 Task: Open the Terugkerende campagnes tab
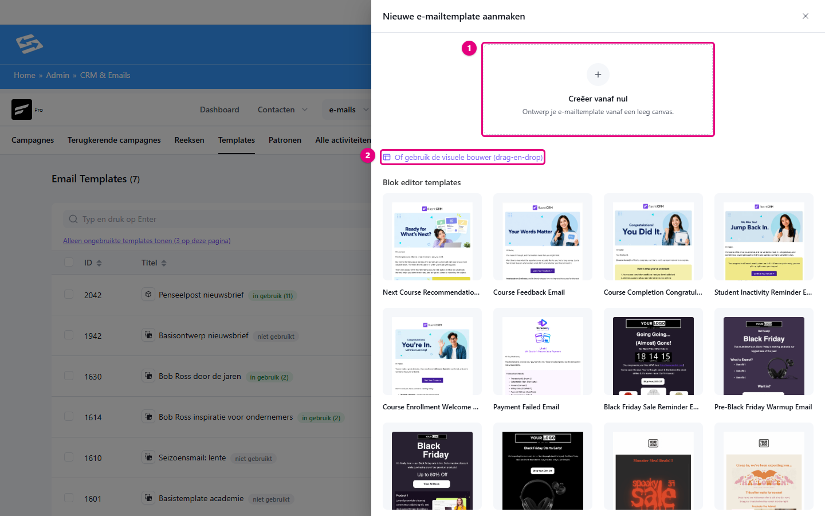(x=114, y=140)
